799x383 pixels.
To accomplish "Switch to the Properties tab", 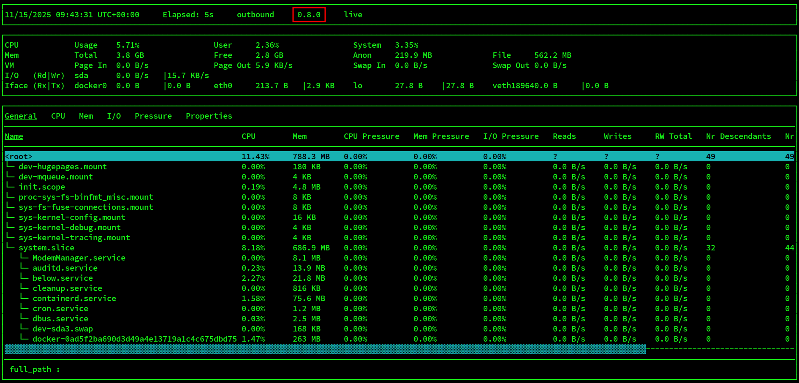I will tap(209, 116).
